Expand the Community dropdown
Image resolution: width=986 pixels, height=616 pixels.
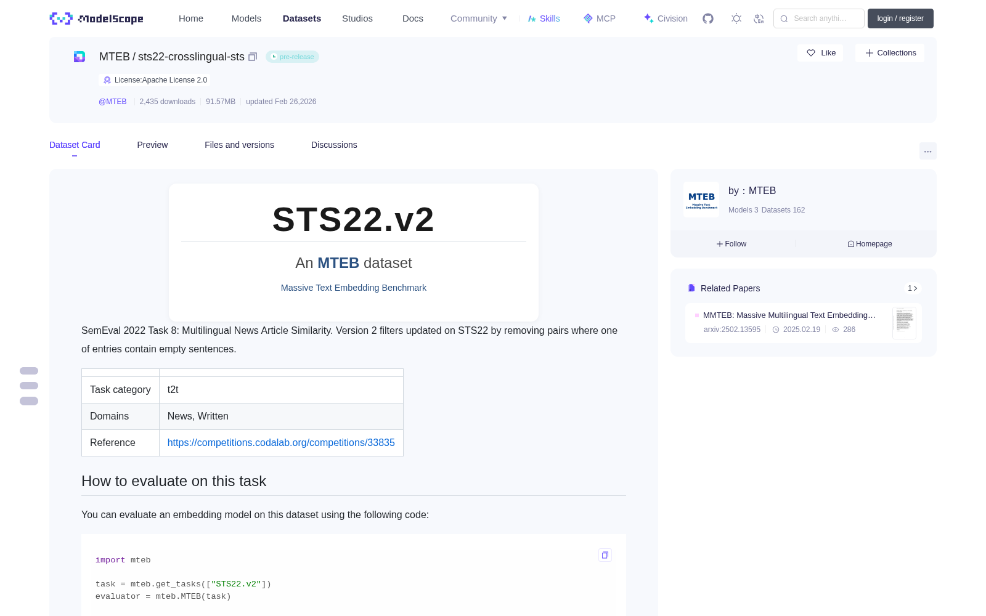click(x=479, y=18)
